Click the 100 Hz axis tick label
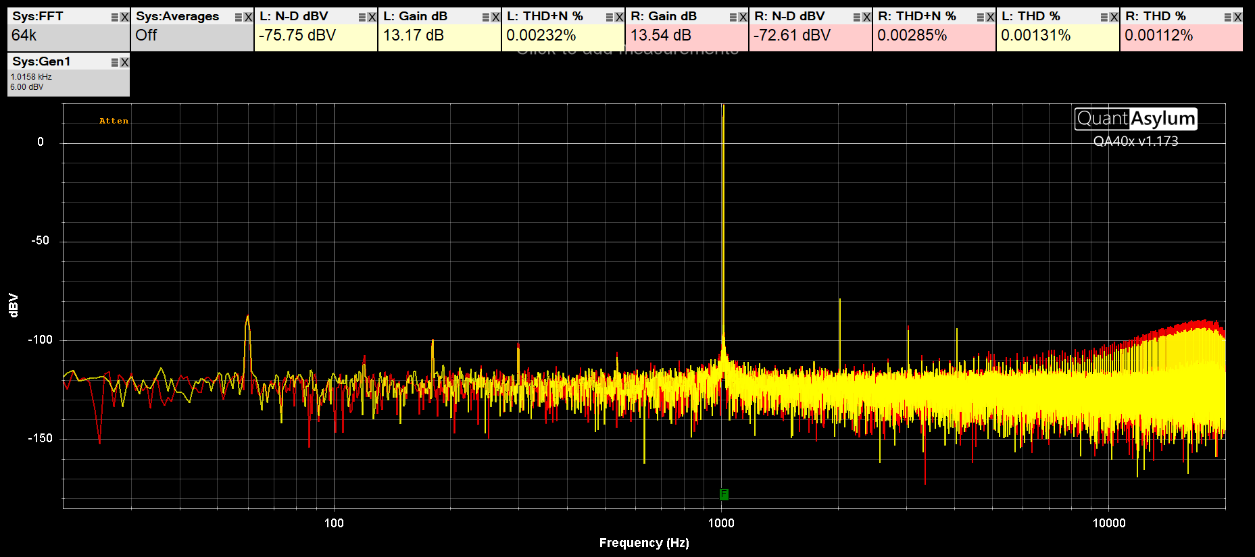Screen dimensions: 1255x557 coord(334,523)
